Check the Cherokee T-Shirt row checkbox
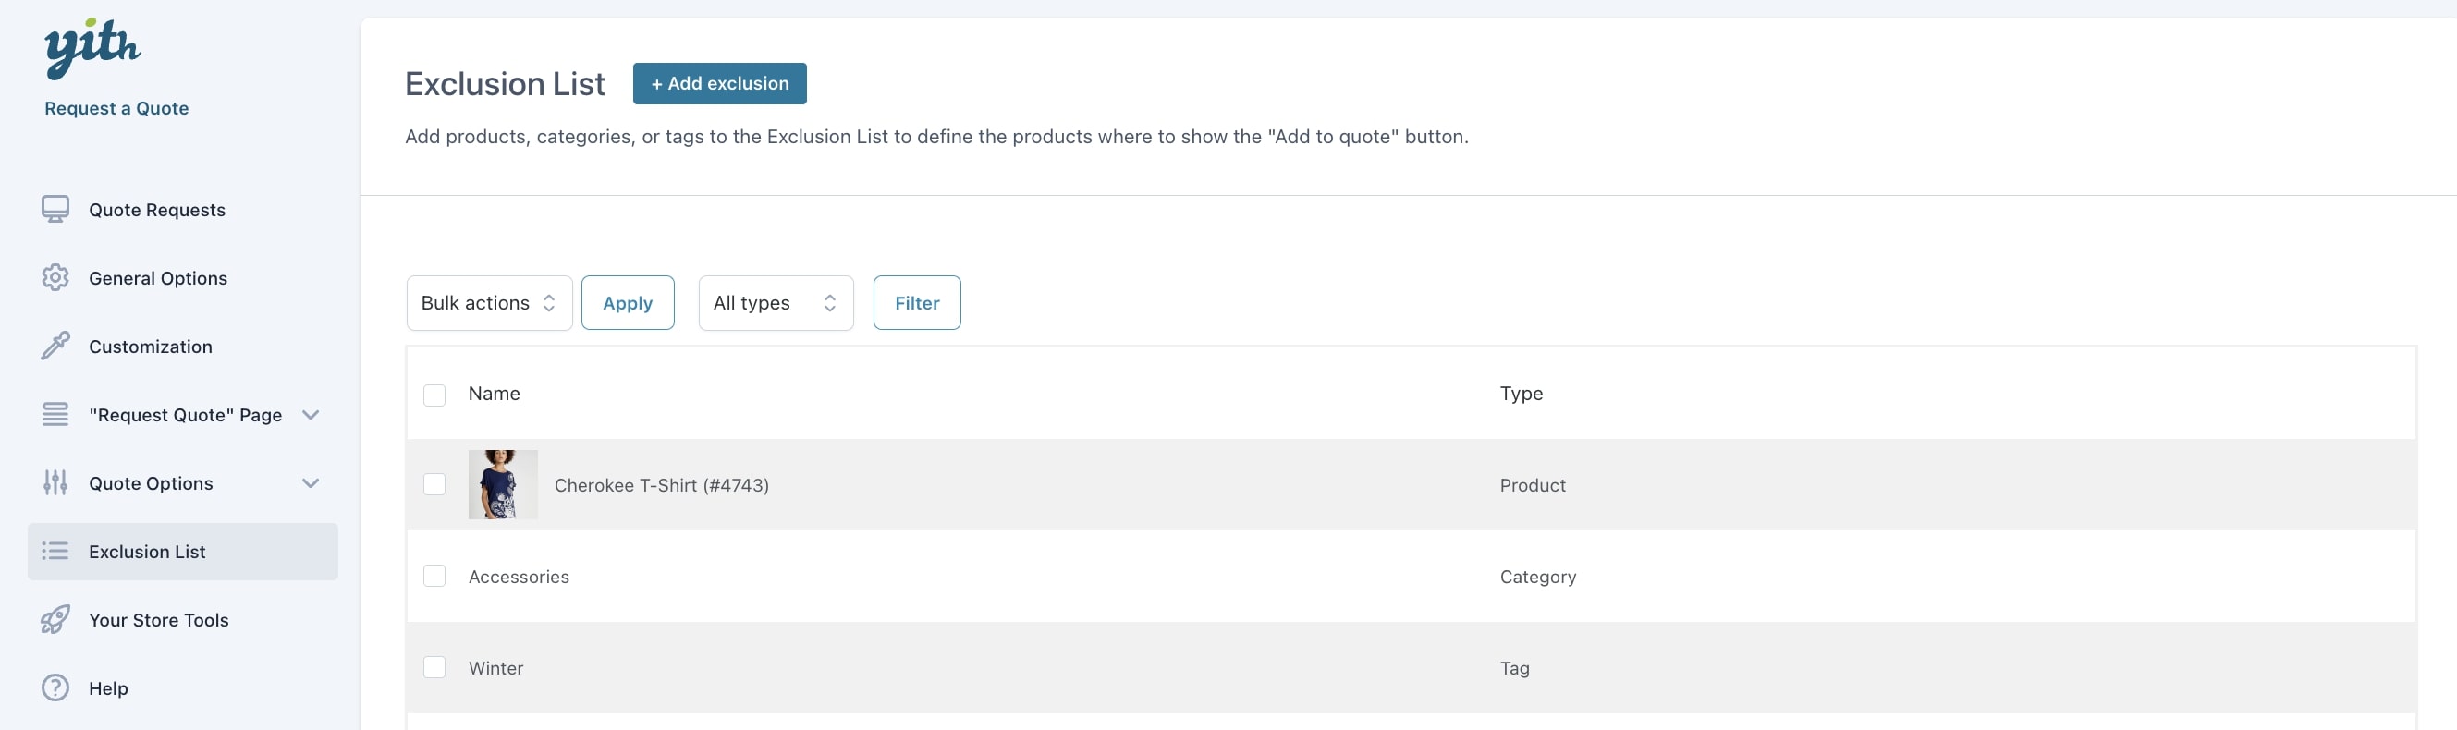 click(434, 484)
